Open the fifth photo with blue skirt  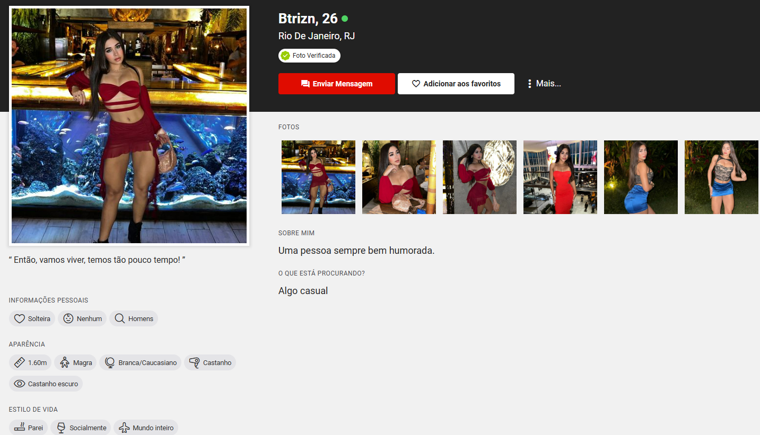(x=641, y=177)
